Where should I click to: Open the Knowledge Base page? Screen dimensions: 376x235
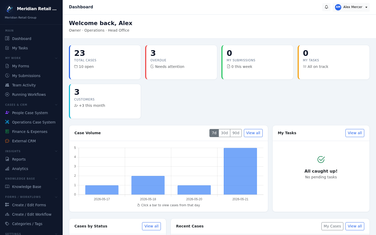31,187
